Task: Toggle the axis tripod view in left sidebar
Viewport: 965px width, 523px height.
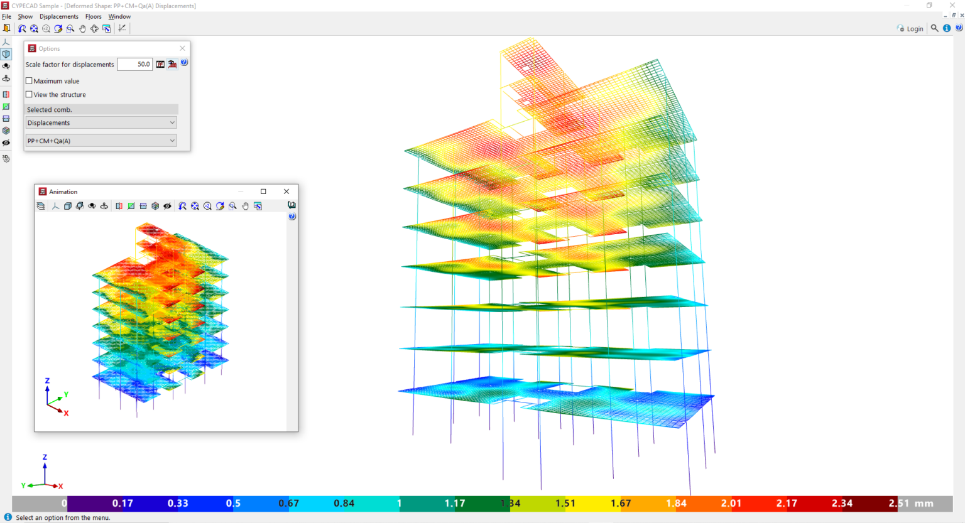Action: pyautogui.click(x=6, y=42)
